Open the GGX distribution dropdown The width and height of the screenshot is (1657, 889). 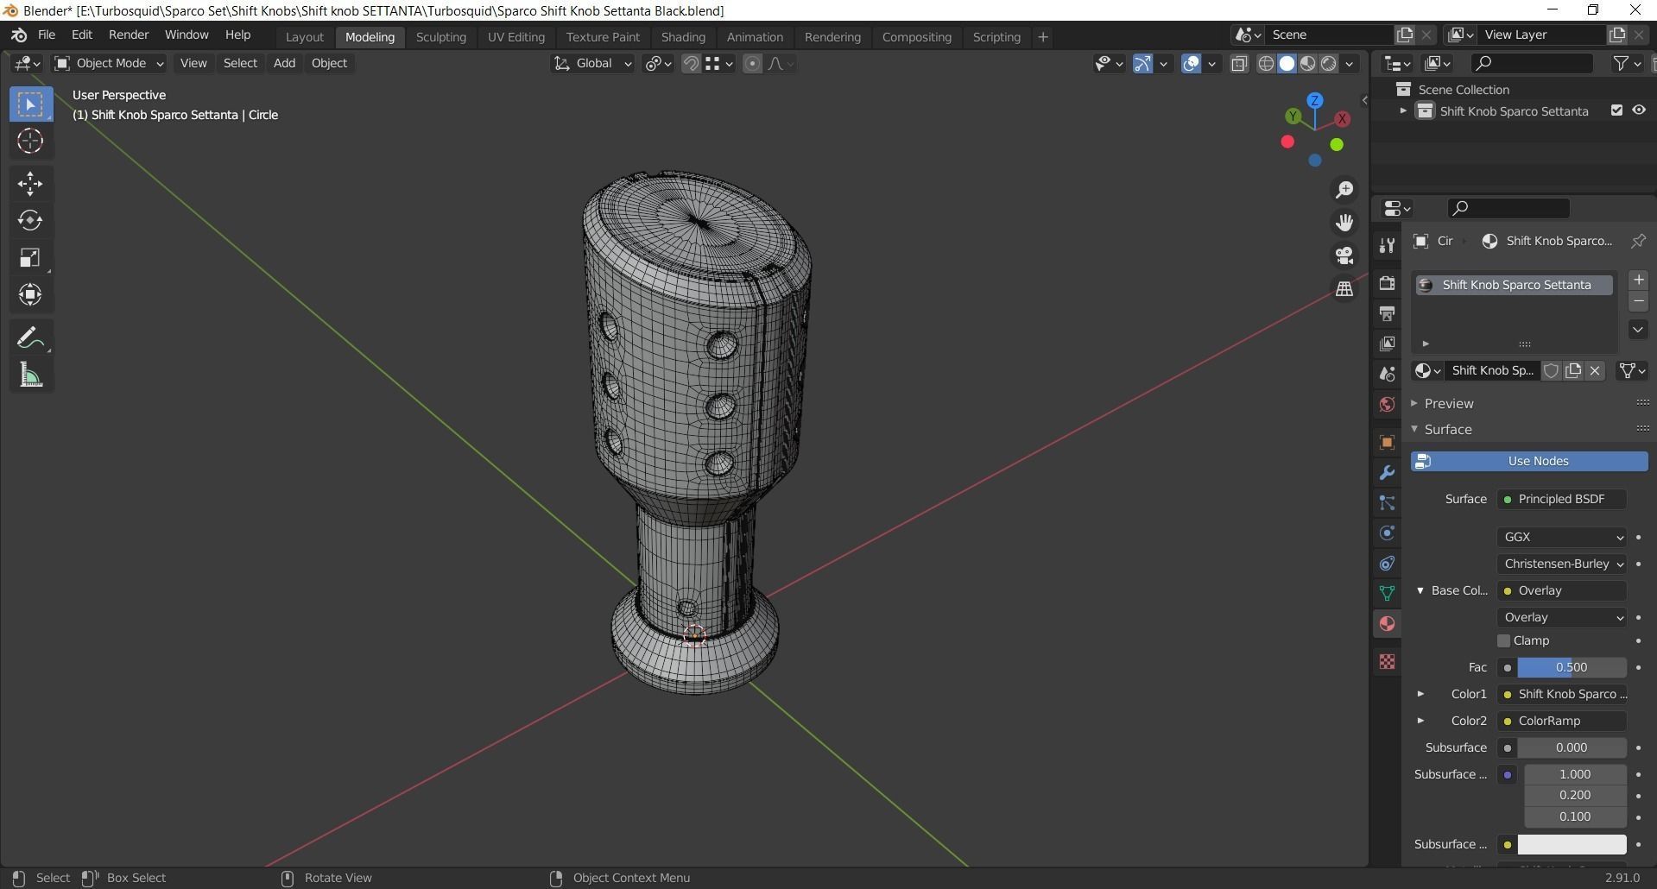[x=1561, y=537]
